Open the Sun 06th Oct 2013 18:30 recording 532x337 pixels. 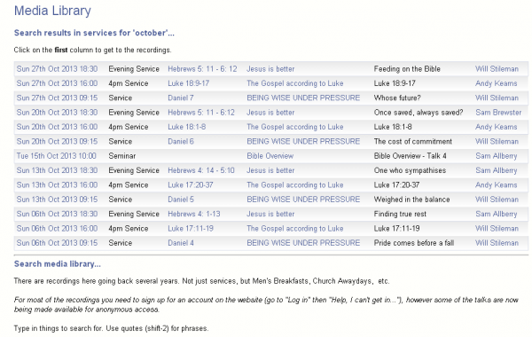pos(57,214)
